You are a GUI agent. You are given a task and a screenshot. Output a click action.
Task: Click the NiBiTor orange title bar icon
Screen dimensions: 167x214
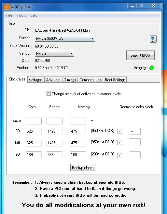click(x=7, y=7)
